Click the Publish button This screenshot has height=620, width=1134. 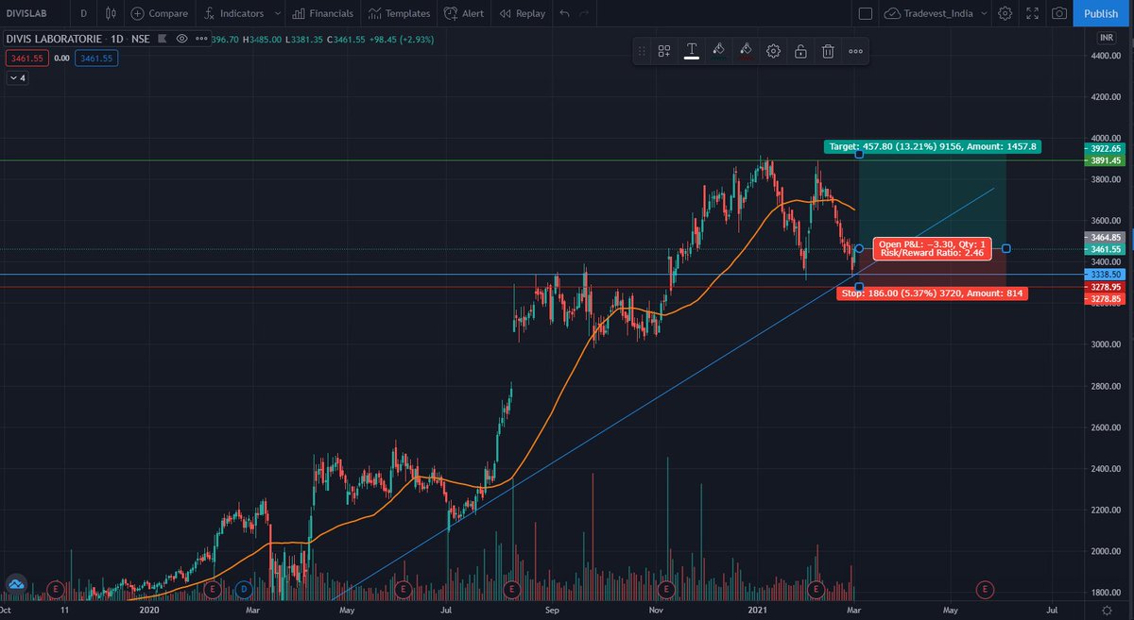[x=1099, y=13]
